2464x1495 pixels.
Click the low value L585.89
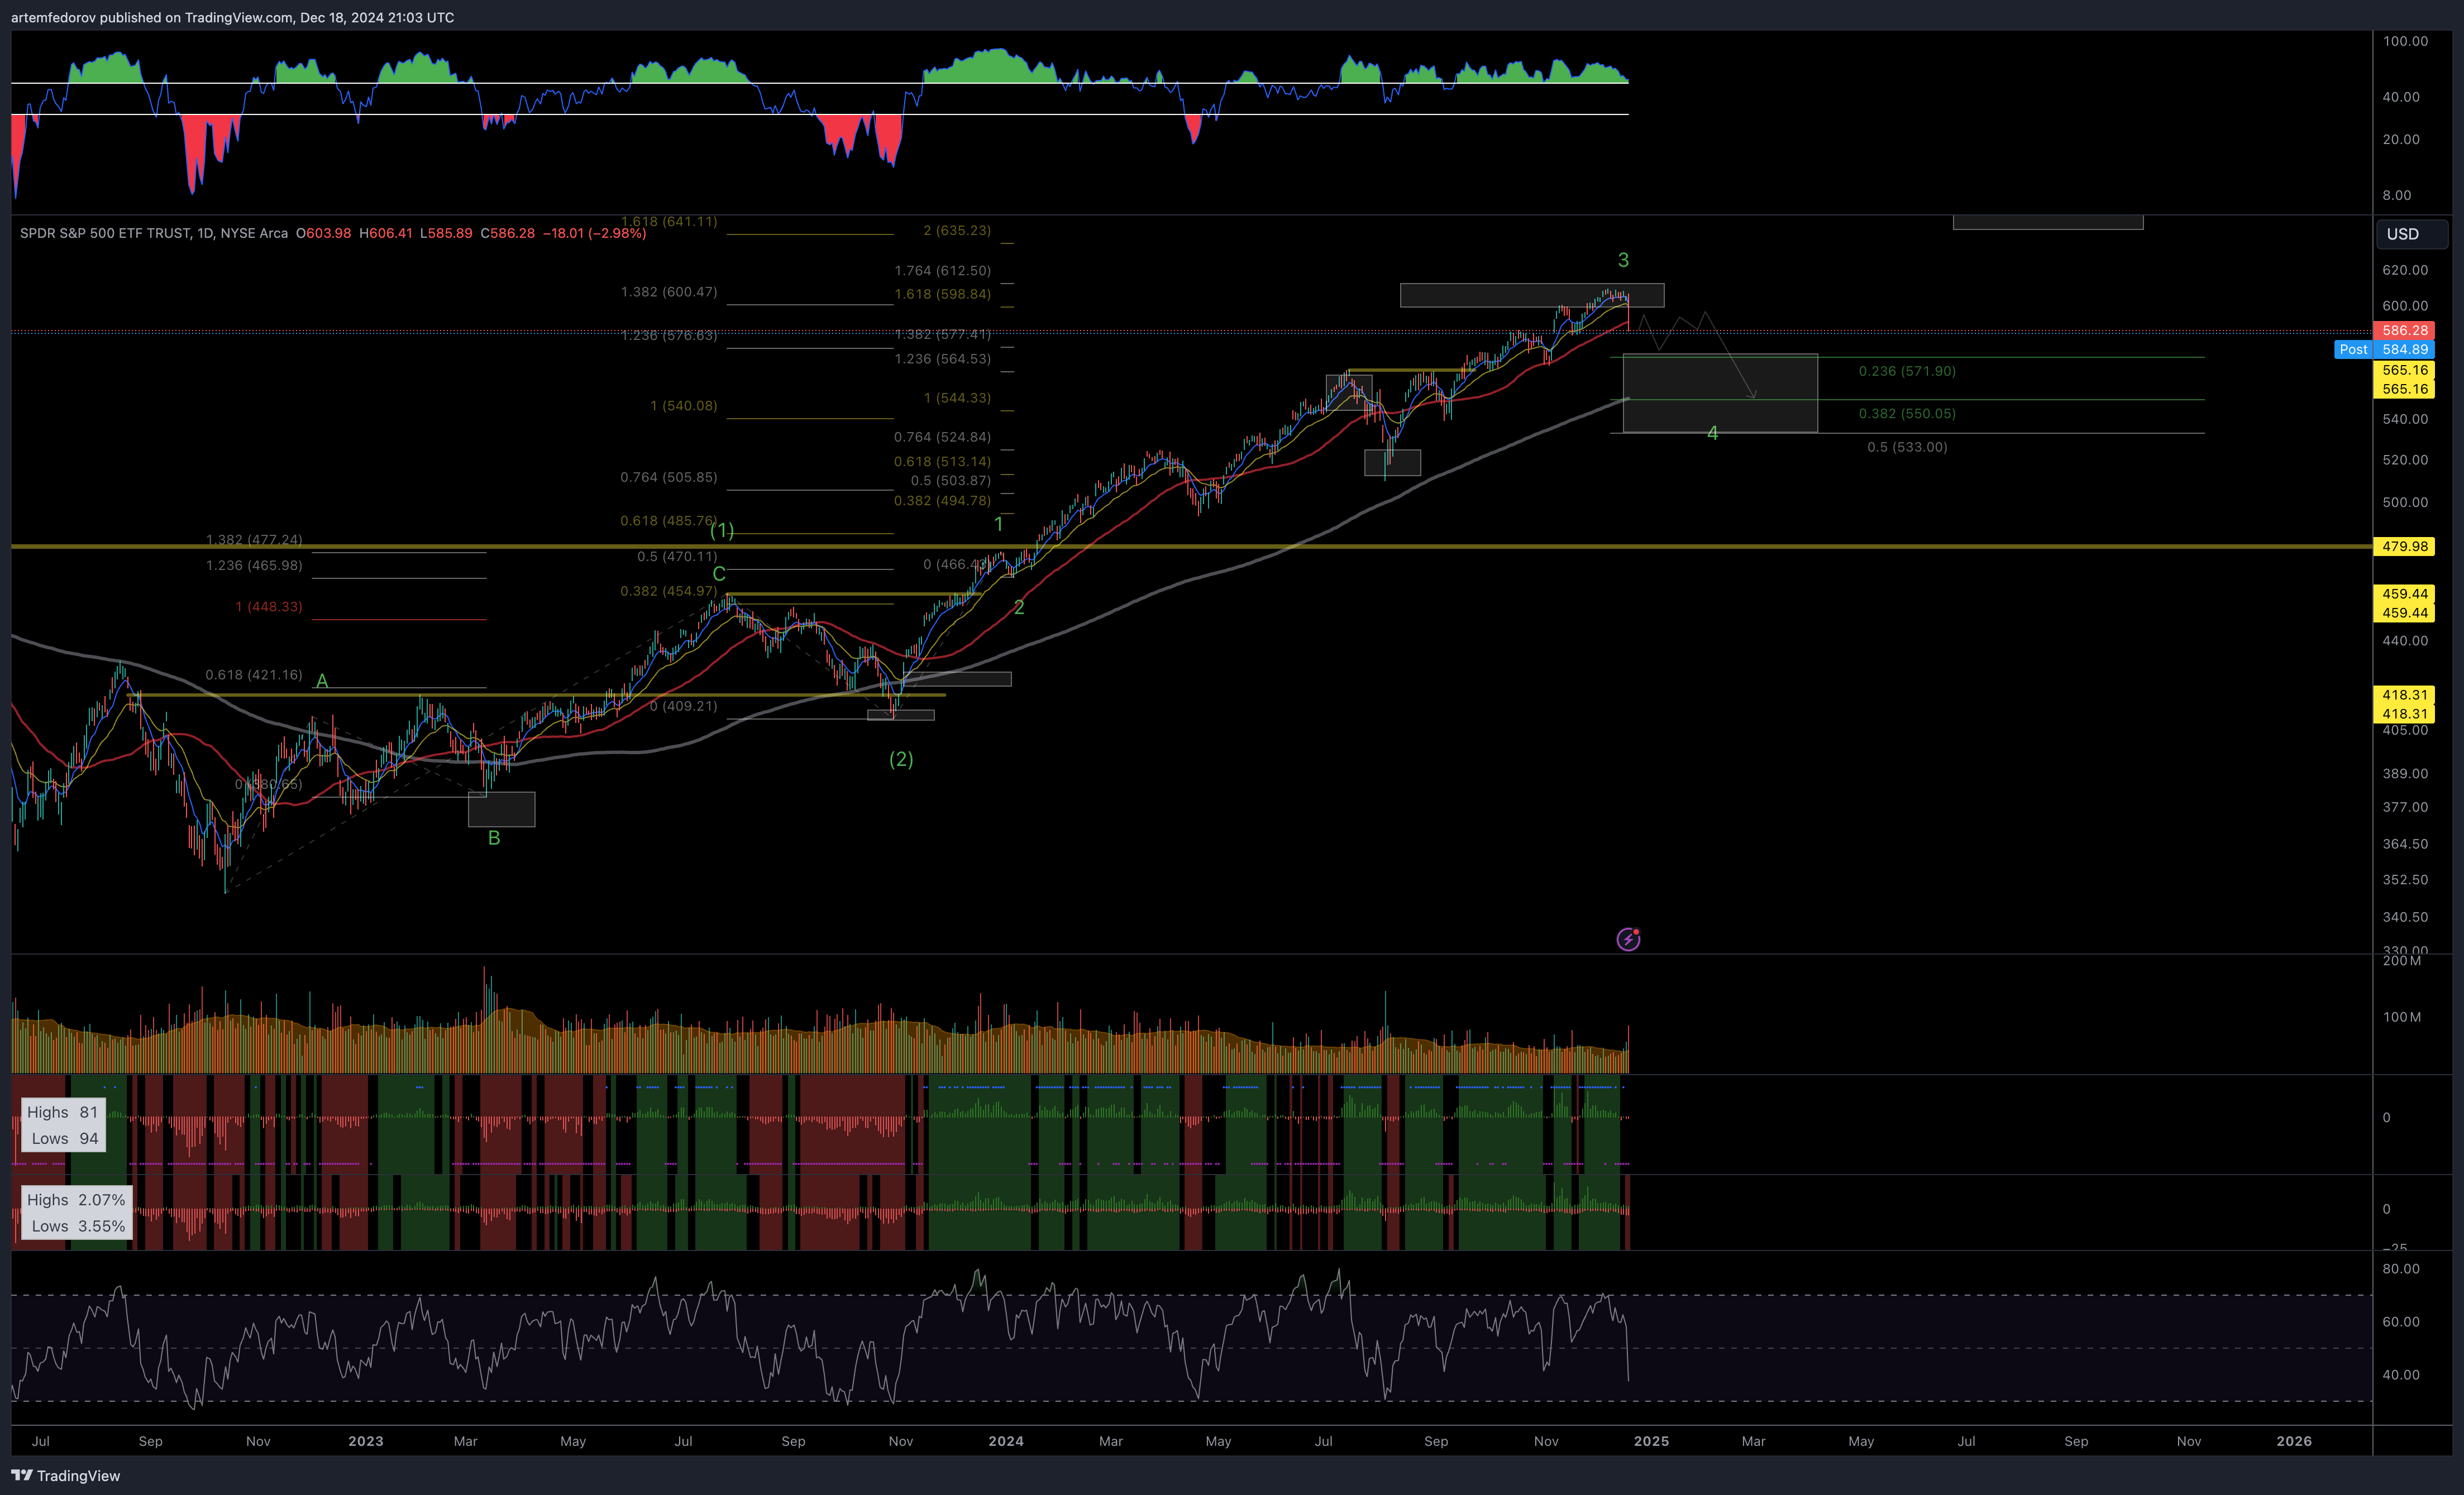[x=446, y=233]
